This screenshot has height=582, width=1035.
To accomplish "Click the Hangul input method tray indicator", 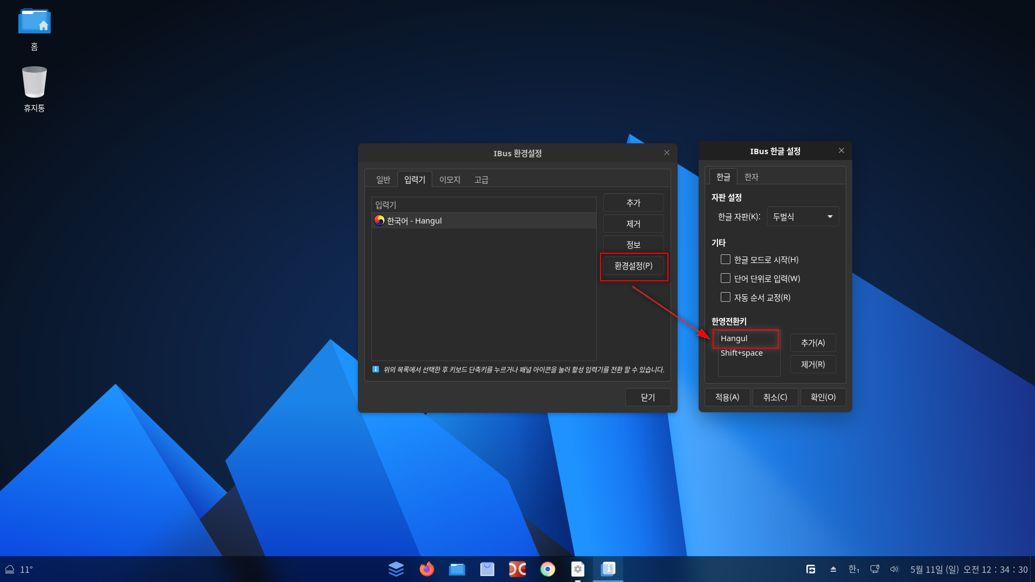I will (x=853, y=569).
